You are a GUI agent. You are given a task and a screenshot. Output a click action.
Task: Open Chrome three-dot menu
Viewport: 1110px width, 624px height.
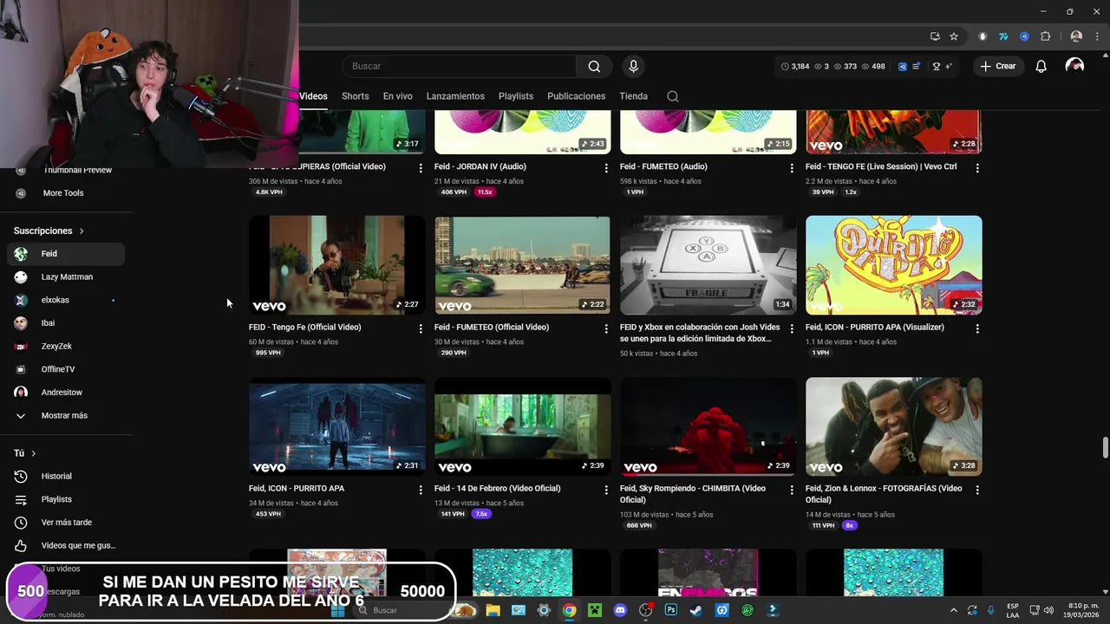tap(1095, 36)
